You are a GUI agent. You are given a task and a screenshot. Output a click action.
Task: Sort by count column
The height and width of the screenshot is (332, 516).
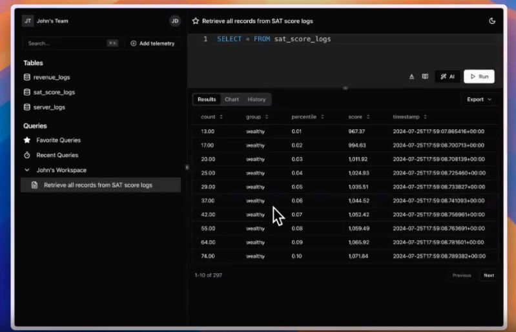212,117
